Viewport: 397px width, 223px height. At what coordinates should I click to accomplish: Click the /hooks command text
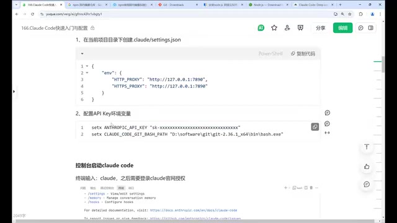tap(94, 202)
